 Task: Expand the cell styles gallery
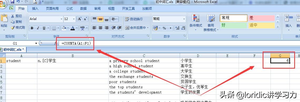278,27
